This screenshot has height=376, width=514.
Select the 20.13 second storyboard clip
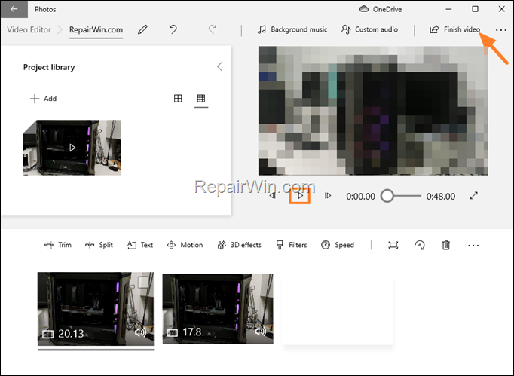click(96, 309)
